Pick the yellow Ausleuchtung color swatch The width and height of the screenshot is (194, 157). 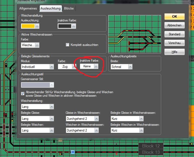coord(28,26)
